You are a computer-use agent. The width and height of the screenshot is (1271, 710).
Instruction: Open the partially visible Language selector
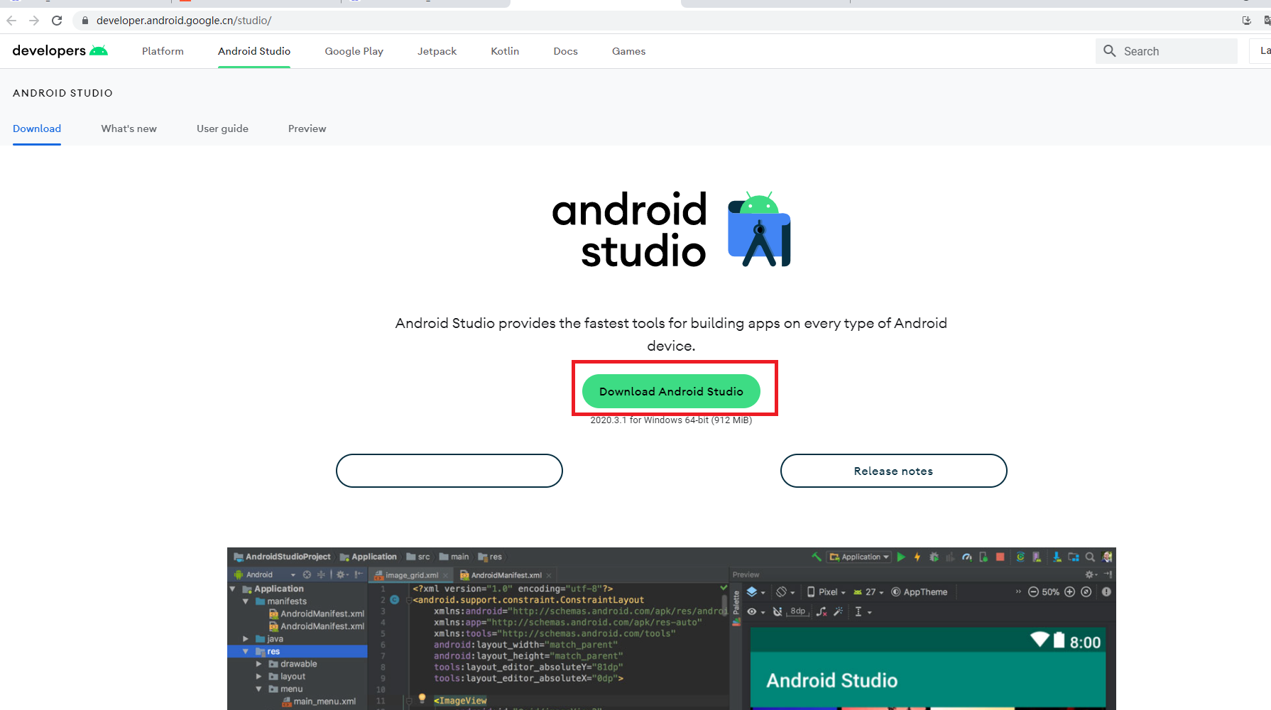(1261, 51)
